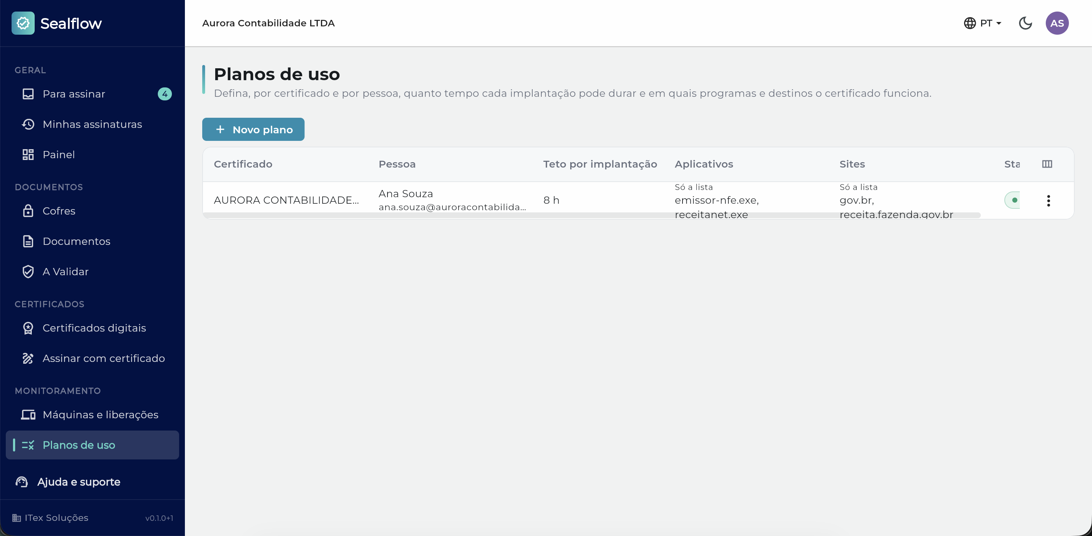
Task: Toggle status switch for Ana Souza plan
Action: click(x=1012, y=200)
